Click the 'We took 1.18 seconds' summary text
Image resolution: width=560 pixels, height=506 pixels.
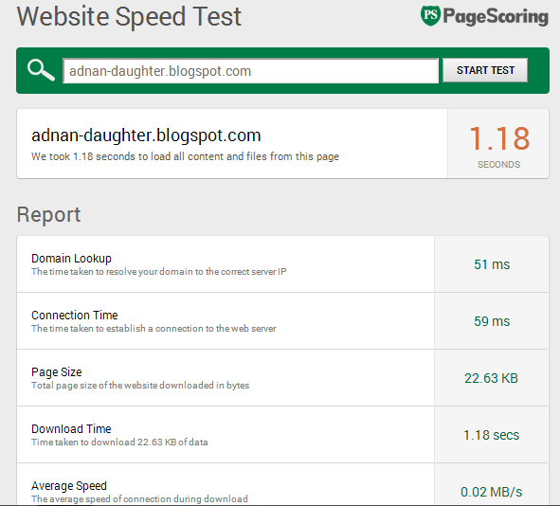(x=185, y=156)
